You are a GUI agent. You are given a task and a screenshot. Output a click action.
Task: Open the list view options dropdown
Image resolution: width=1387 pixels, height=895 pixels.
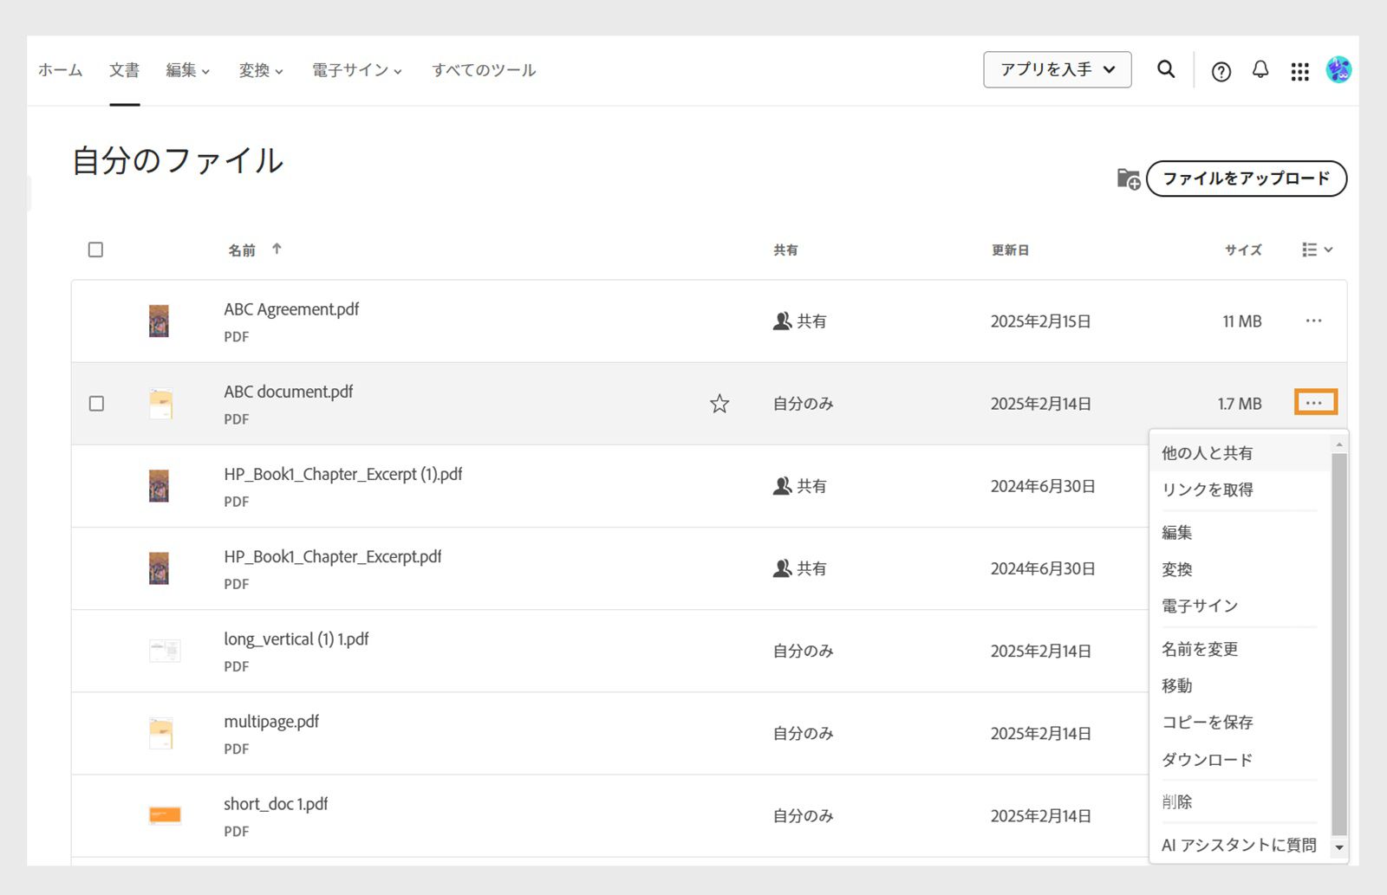pyautogui.click(x=1317, y=250)
